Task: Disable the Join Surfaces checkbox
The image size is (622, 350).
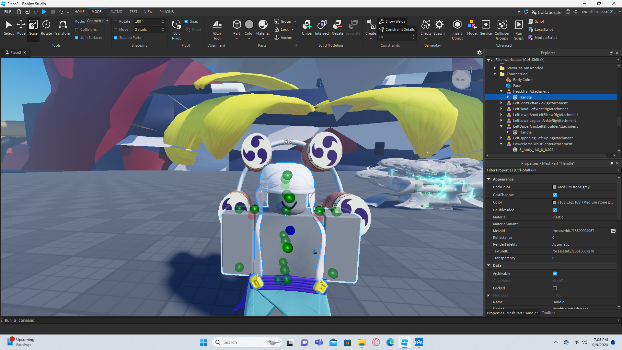Action: pos(77,38)
